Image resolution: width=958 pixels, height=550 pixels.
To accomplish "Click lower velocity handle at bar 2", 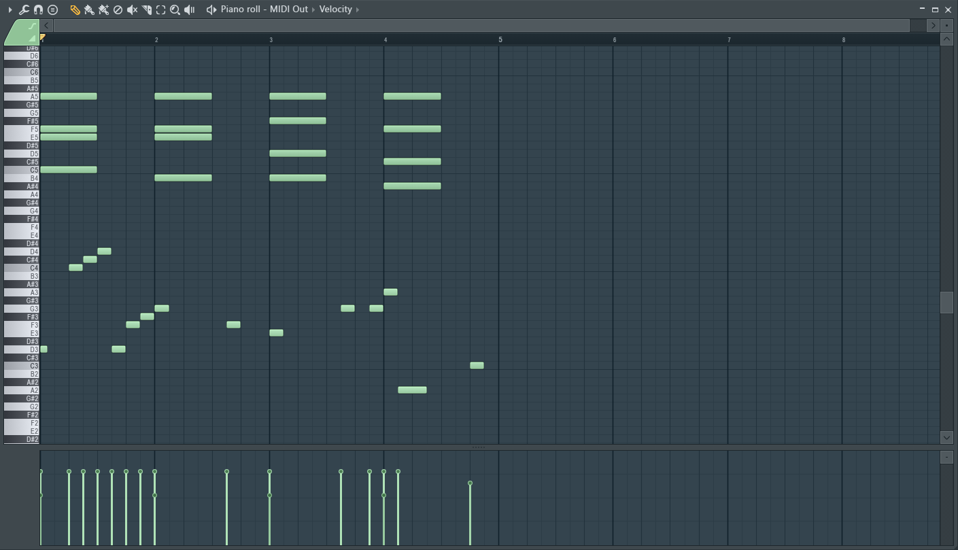I will pyautogui.click(x=155, y=496).
